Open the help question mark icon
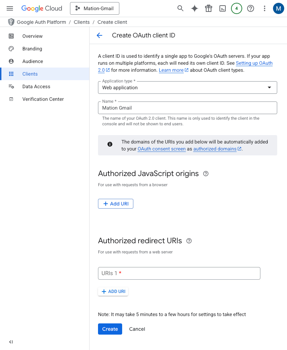Image resolution: width=287 pixels, height=350 pixels. click(251, 8)
